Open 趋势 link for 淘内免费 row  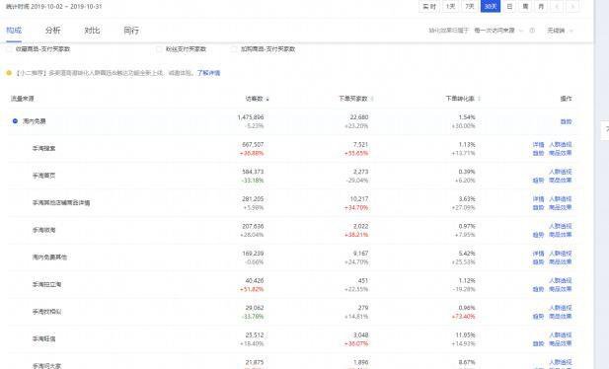(566, 121)
